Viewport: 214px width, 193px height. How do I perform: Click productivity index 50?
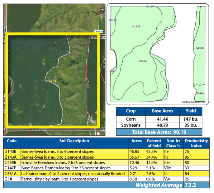click(187, 163)
